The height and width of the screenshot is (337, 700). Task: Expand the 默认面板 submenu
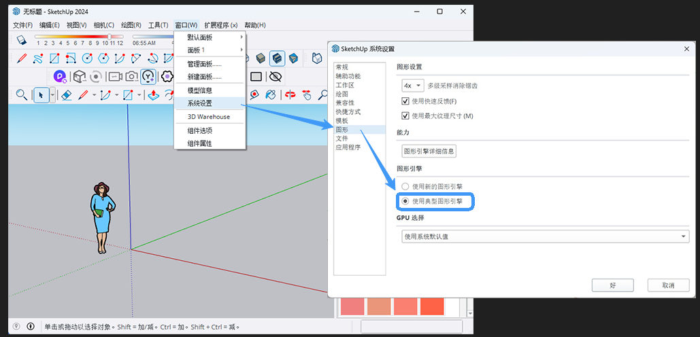point(210,37)
